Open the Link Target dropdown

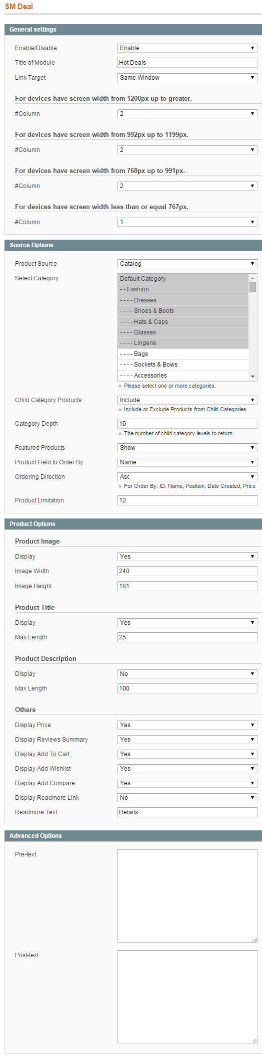pos(187,78)
